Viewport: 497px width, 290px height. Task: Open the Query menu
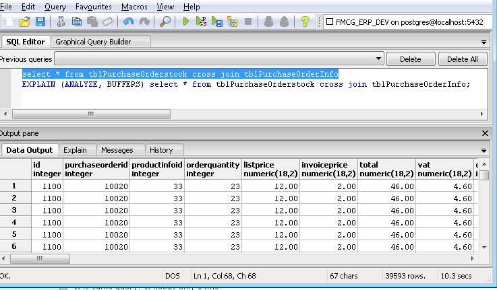[x=55, y=7]
